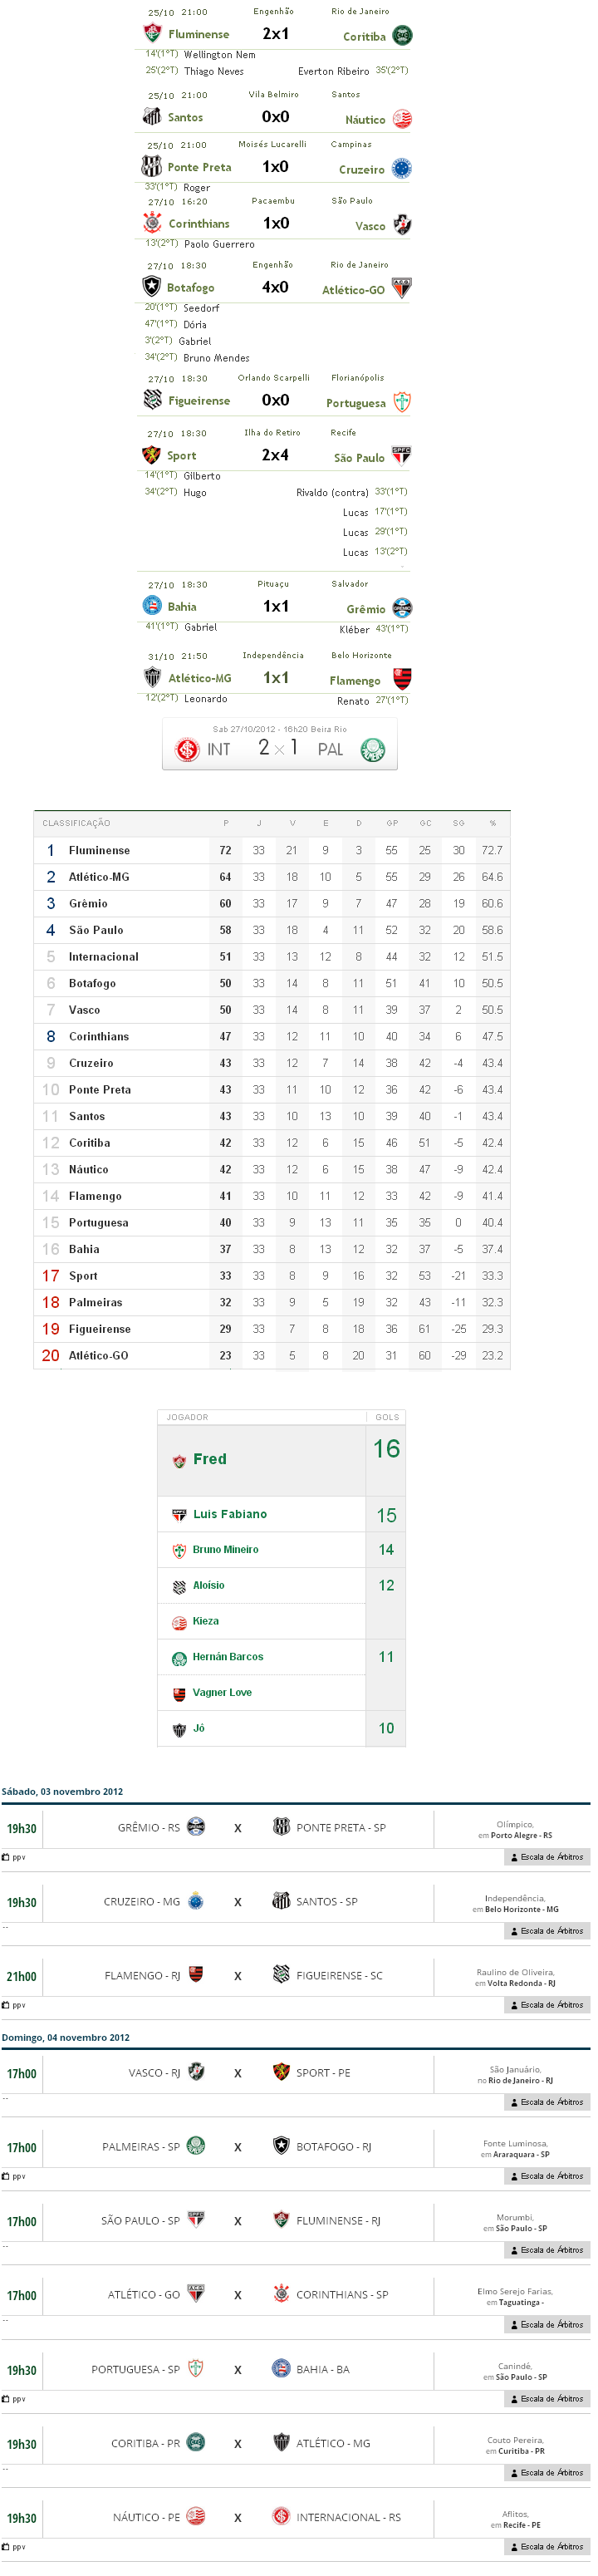
Task: Open Hernán Barcos player link
Action: pyautogui.click(x=228, y=1657)
